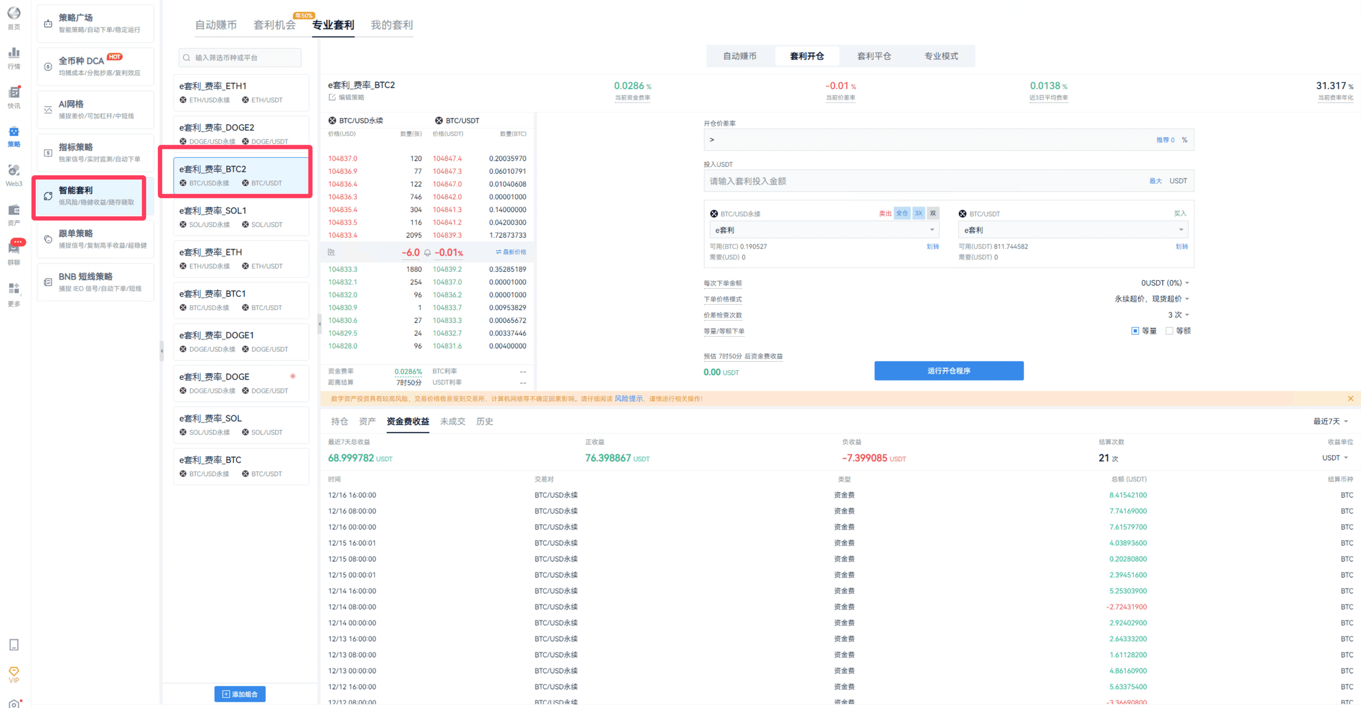The image size is (1361, 708).
Task: Select the e套利_费率_ETH1 combination
Action: point(241,92)
